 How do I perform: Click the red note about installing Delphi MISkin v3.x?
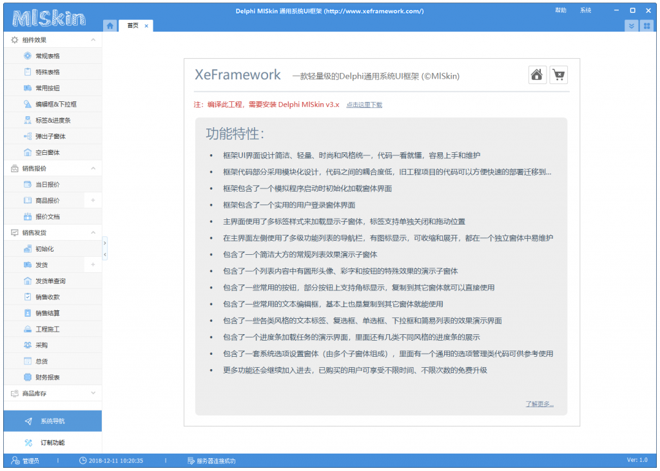point(266,105)
